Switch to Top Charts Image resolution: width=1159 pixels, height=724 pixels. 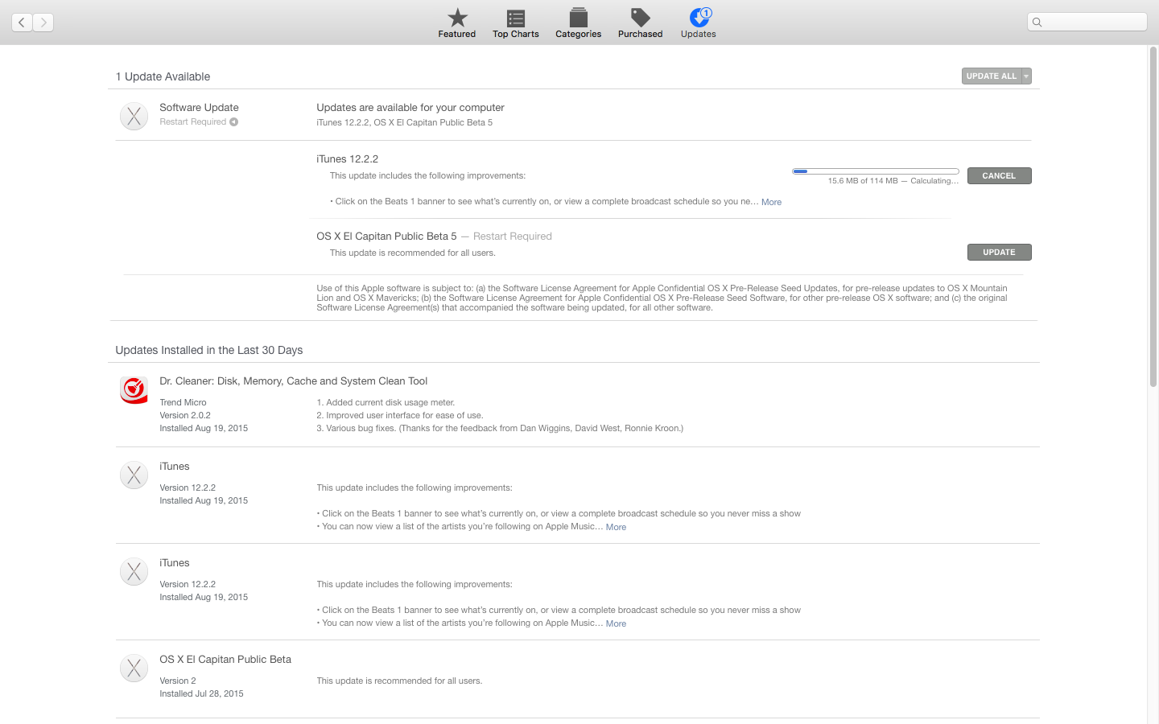tap(516, 23)
